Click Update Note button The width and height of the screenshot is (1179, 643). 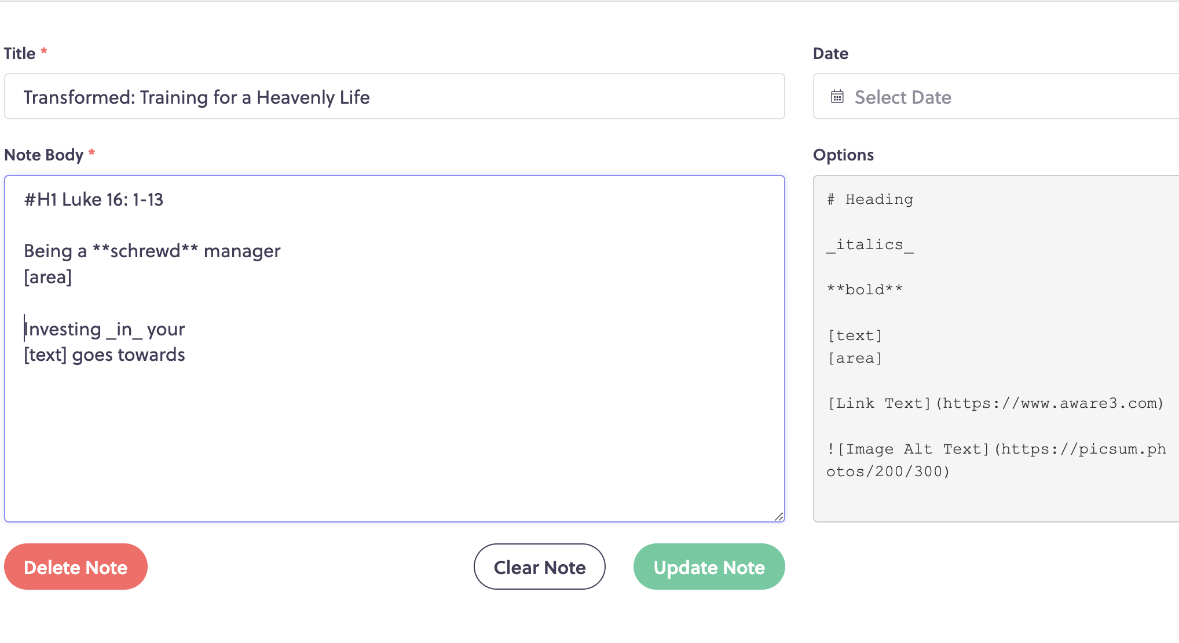709,567
